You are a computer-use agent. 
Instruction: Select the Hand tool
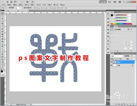tap(2, 64)
